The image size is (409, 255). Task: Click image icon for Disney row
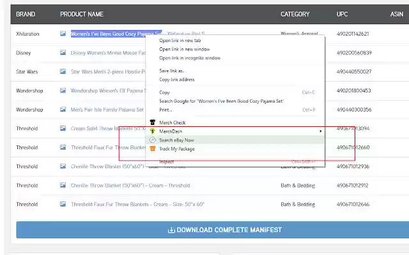(63, 52)
